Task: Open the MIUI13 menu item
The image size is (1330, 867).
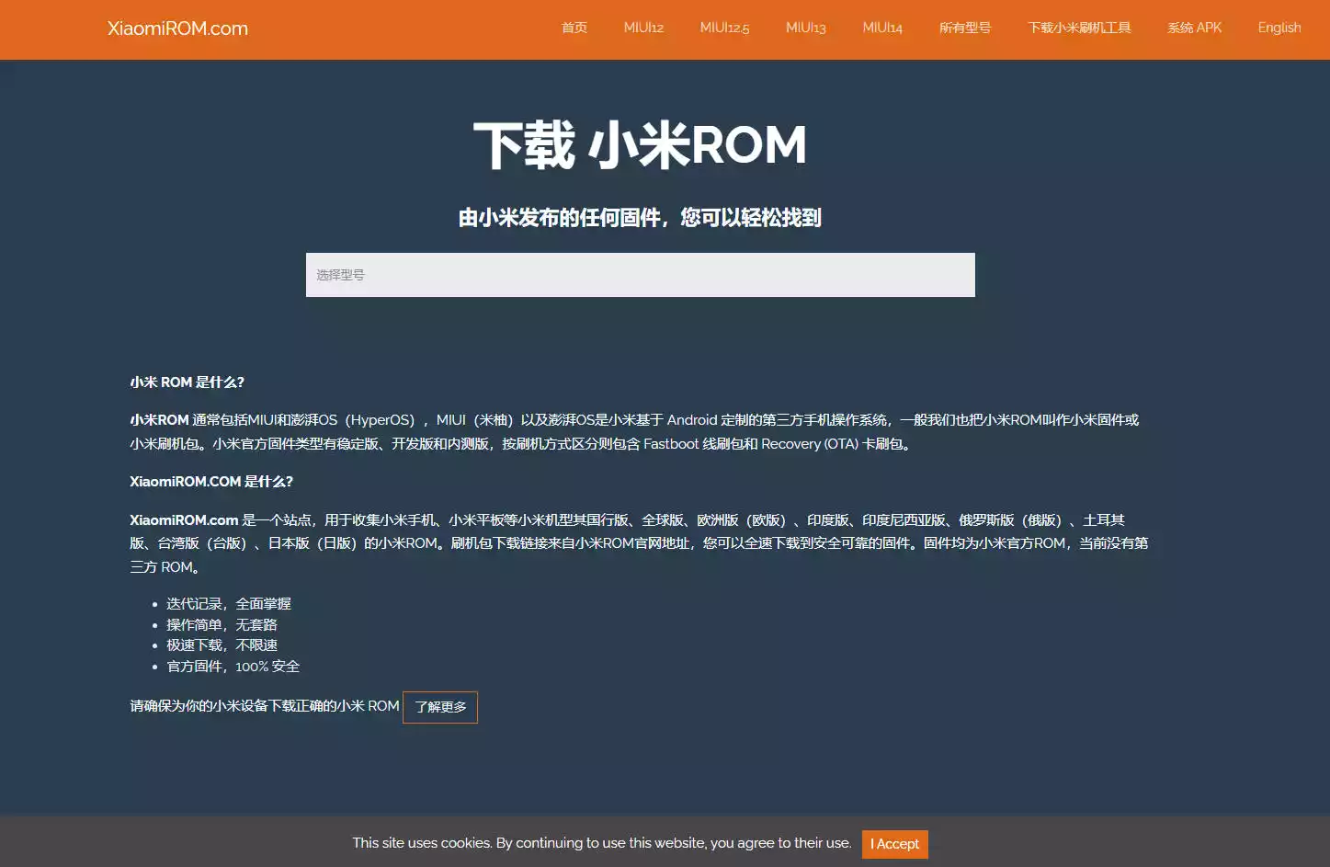Action: [806, 28]
